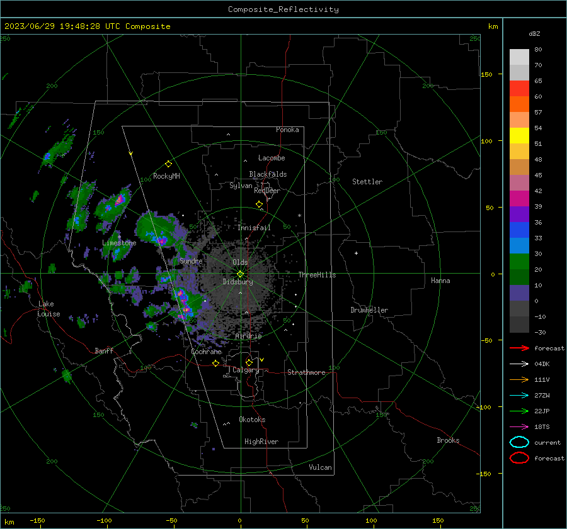Click the white asterisk marker east of Innisfail
567x529 pixels.
(x=299, y=216)
